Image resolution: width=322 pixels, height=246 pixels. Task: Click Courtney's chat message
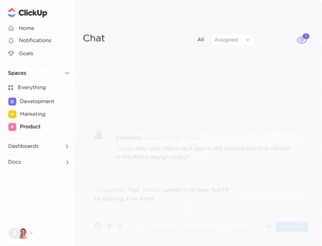[203, 153]
